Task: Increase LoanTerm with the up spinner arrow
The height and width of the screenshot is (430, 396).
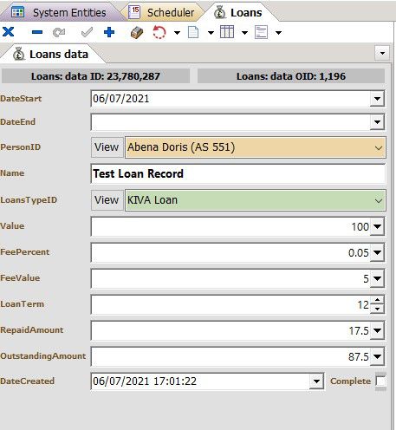Action: 378,300
